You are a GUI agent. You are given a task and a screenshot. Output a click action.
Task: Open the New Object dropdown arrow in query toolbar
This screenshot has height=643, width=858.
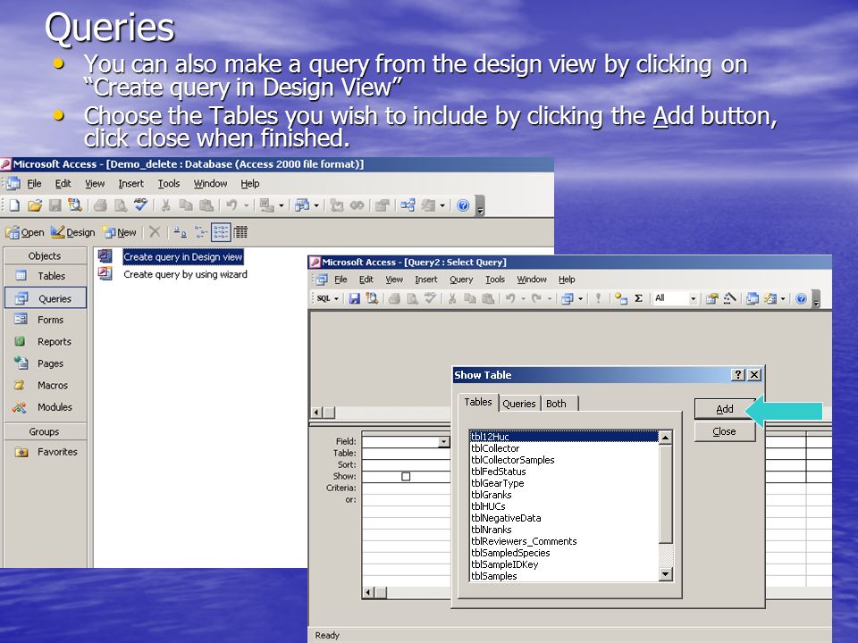point(783,298)
